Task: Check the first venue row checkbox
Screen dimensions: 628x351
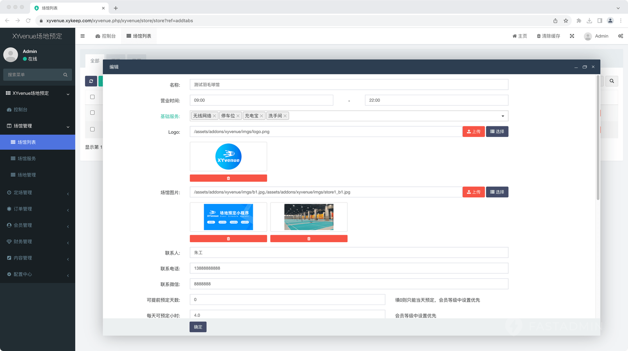Action: pos(93,113)
